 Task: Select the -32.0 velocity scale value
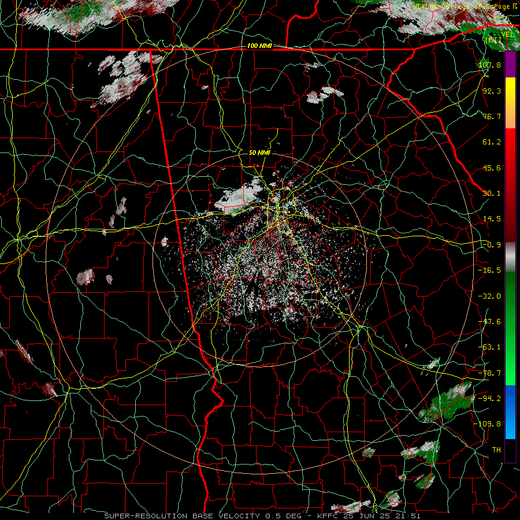pyautogui.click(x=490, y=296)
